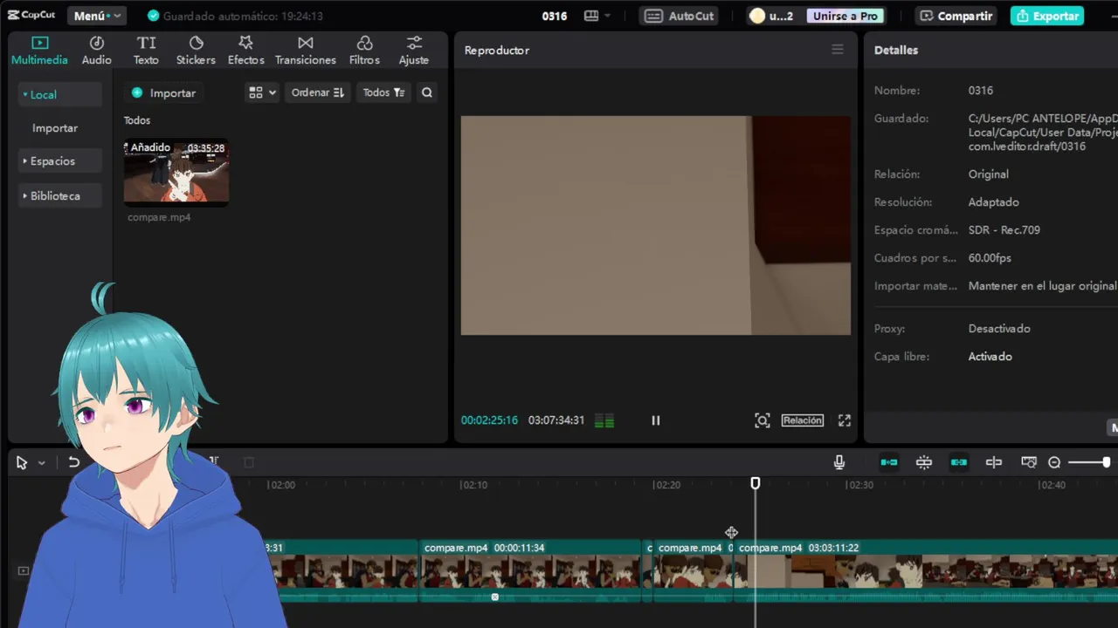Expand the Espacios section

pos(59,161)
